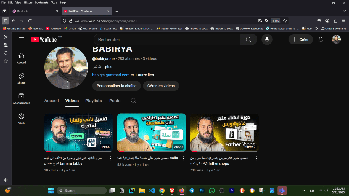349x196 pixels.
Task: Open Amazon Kindle Direct bookmark
Action: point(136,28)
